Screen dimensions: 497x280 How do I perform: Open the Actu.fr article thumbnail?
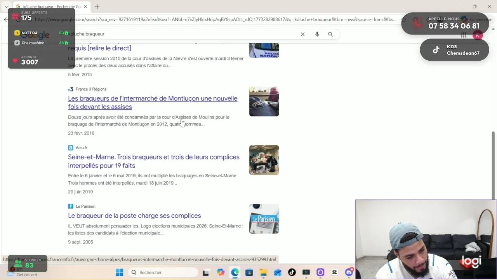click(x=264, y=160)
